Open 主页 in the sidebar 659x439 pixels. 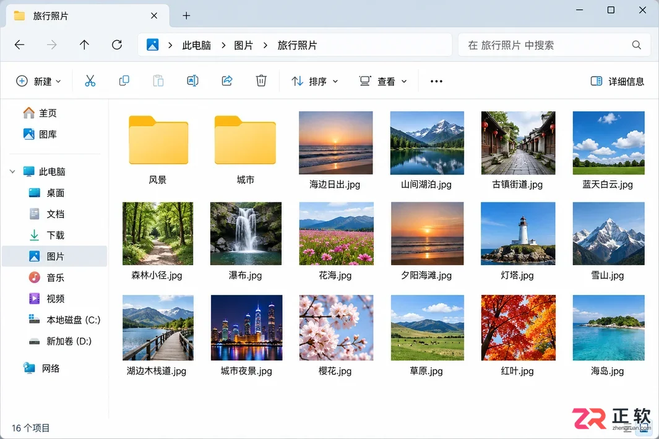[40, 113]
